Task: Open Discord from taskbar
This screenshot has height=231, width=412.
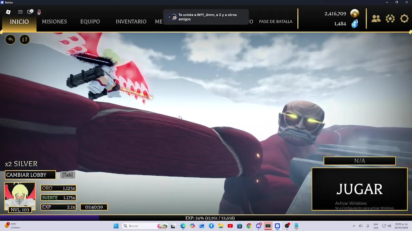Action: 258,226
